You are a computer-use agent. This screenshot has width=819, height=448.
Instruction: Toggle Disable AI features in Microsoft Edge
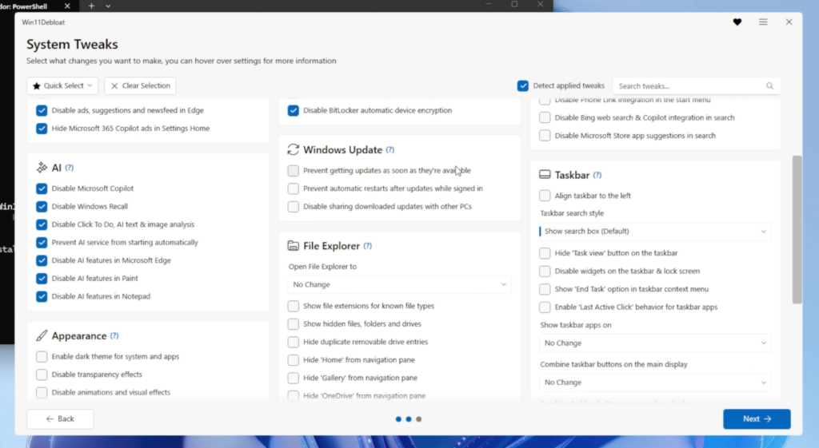[x=42, y=260]
